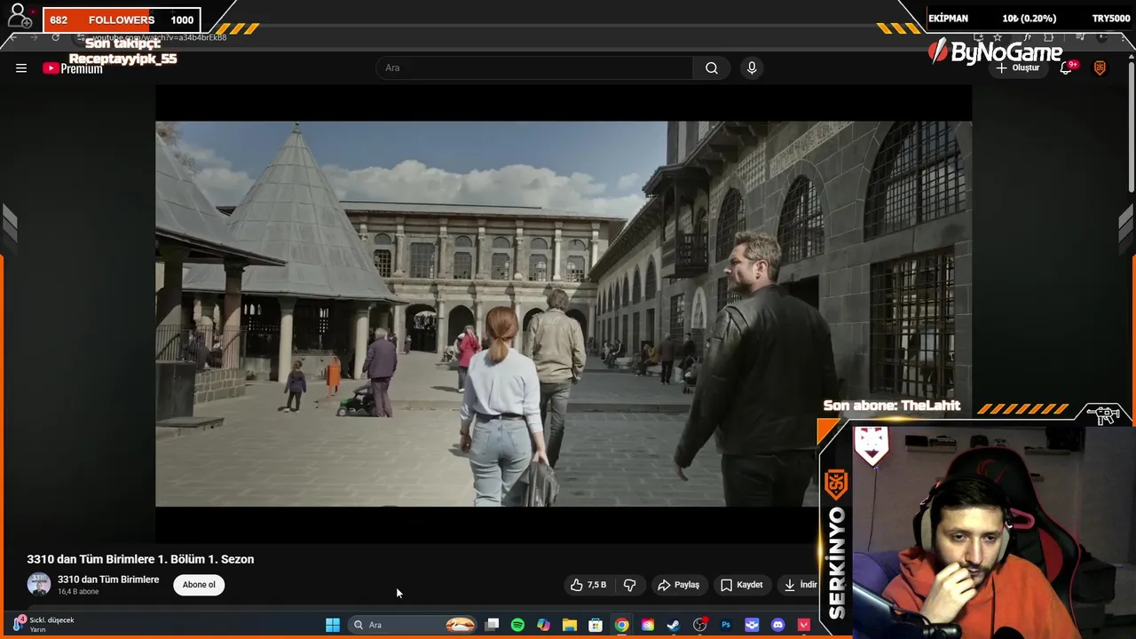Open YouTube notifications bell
Viewport: 1136px width, 639px height.
pyautogui.click(x=1066, y=68)
